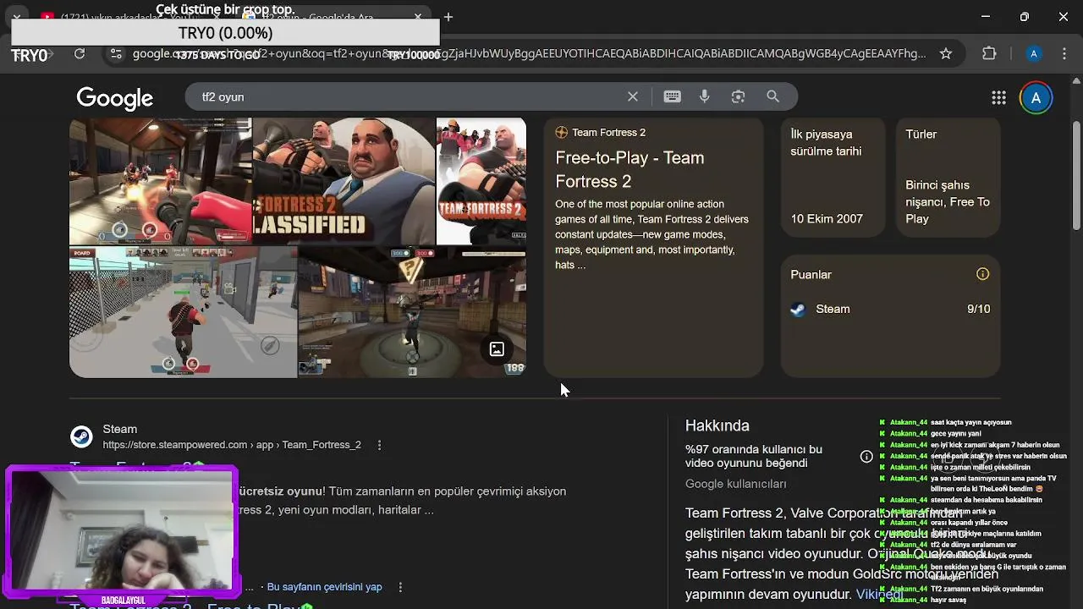Reload the current page

point(80,53)
